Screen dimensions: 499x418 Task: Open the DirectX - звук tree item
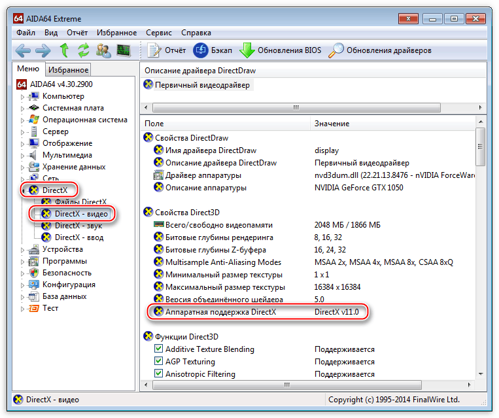[x=72, y=226]
